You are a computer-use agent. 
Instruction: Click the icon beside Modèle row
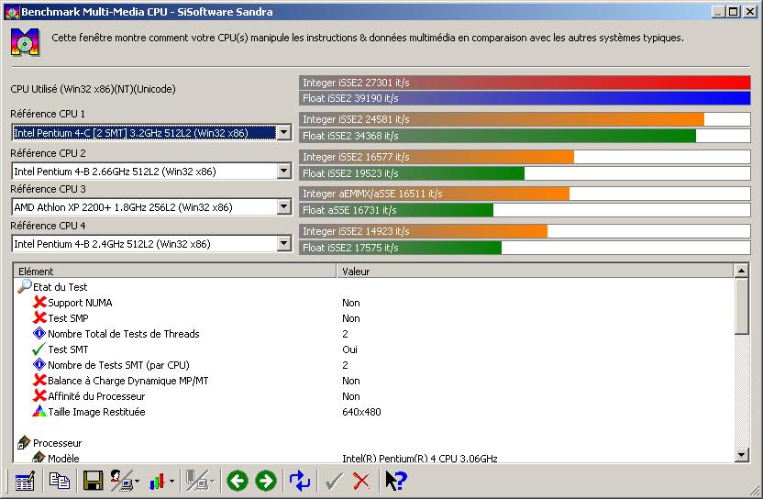pos(39,458)
